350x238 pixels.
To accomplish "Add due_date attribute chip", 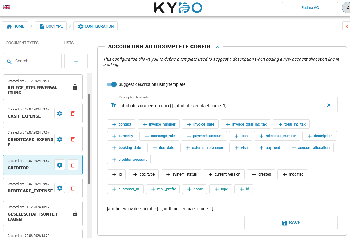I will click(x=163, y=147).
